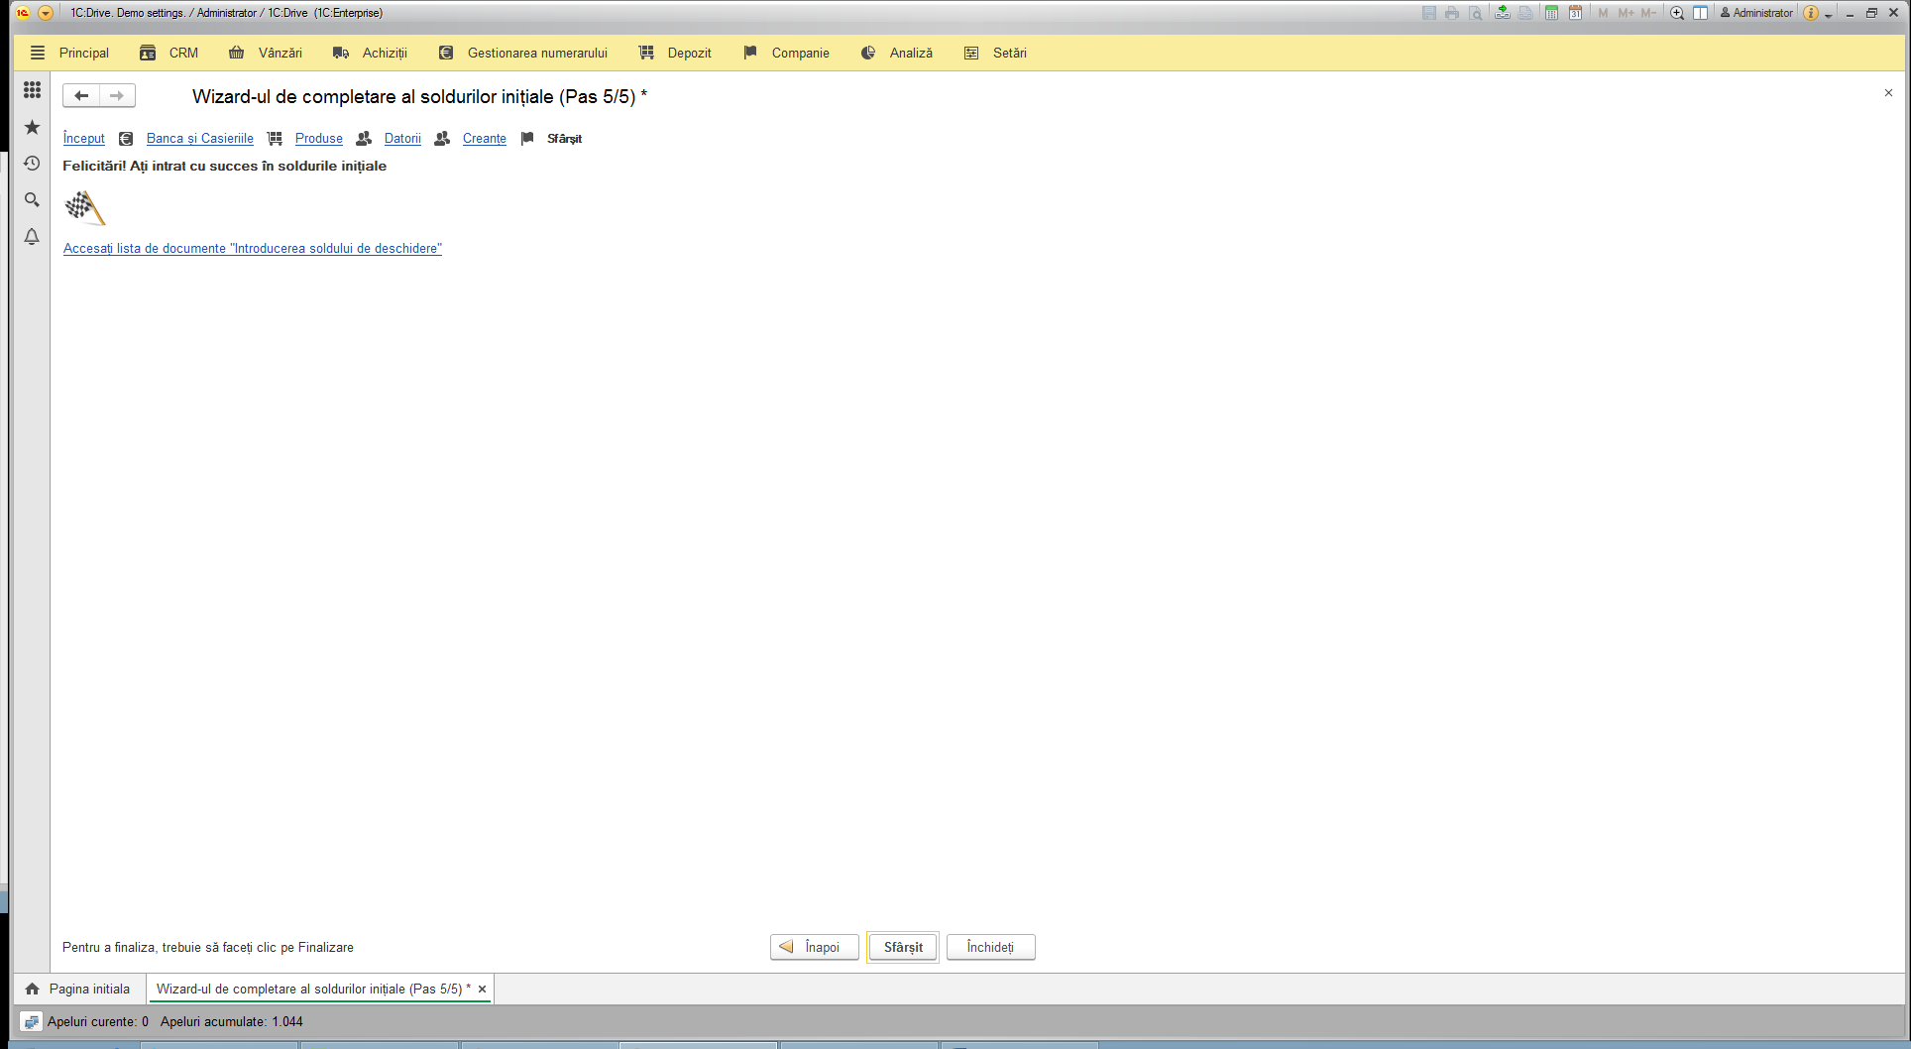Viewport: 1911px width, 1049px height.
Task: Open the Introducerea soldului de deschidere documents link
Action: (253, 248)
